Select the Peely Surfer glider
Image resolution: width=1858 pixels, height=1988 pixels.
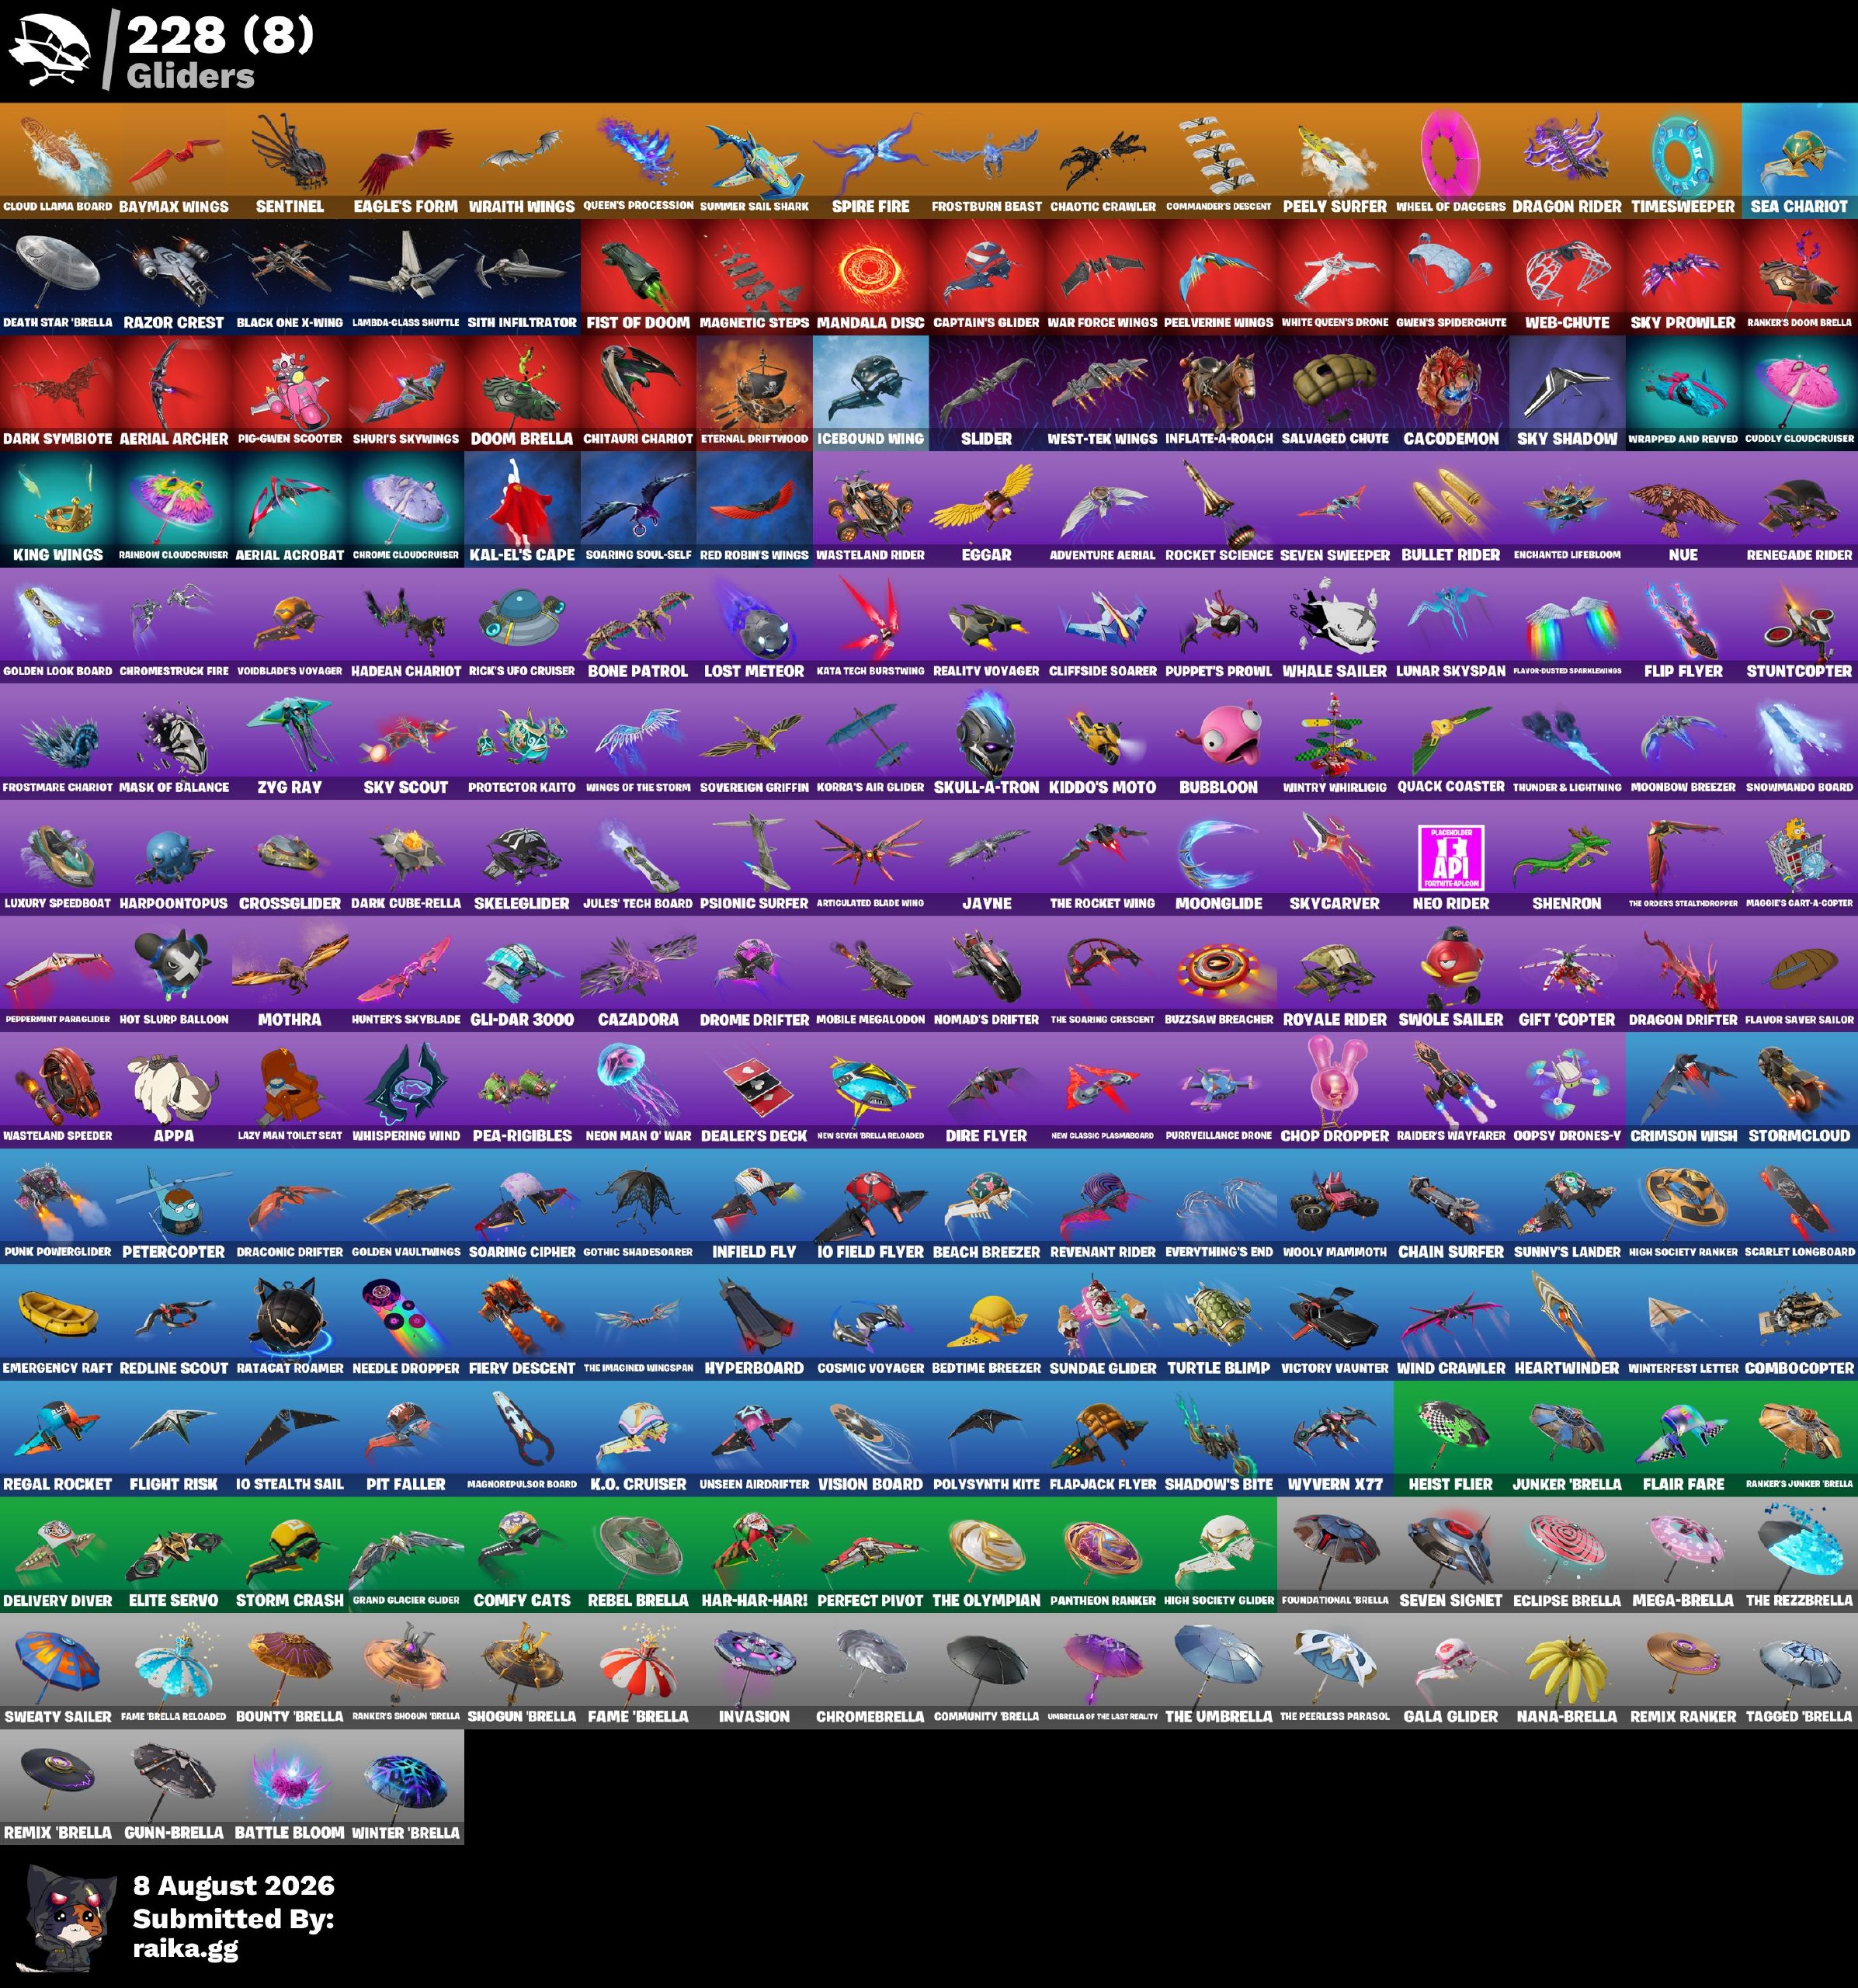(x=1335, y=160)
